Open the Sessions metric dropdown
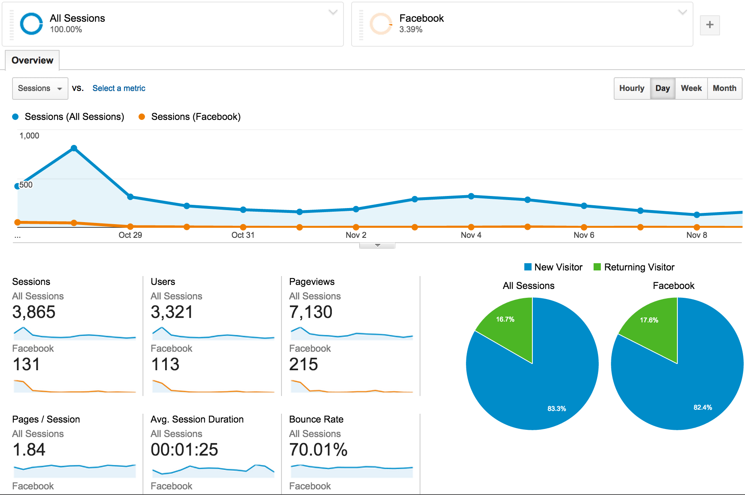The image size is (745, 495). point(39,88)
